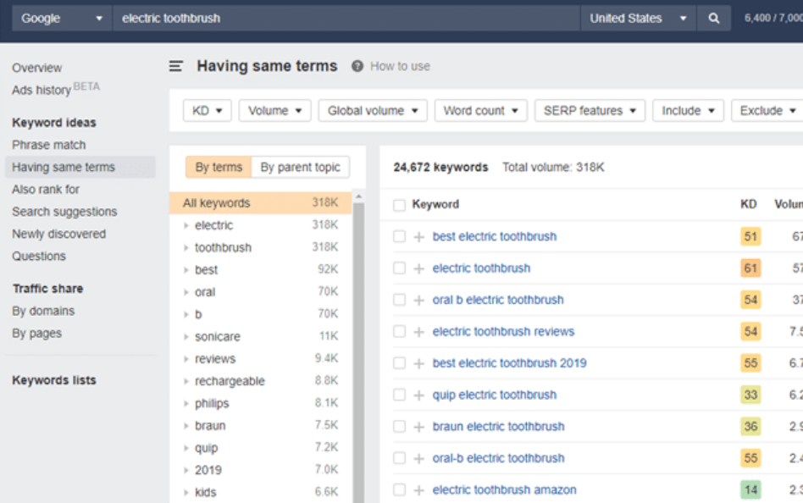Switch to the By terms tab
The height and width of the screenshot is (503, 803).
(219, 168)
